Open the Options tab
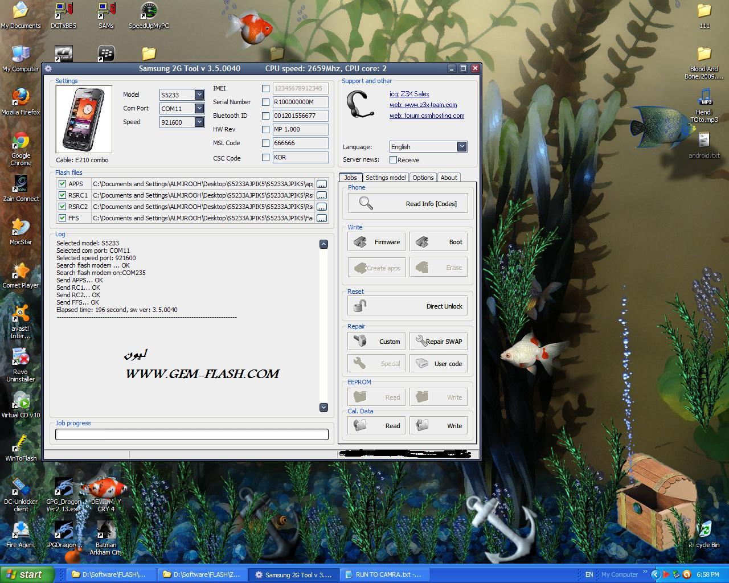Image resolution: width=729 pixels, height=583 pixels. pyautogui.click(x=423, y=178)
